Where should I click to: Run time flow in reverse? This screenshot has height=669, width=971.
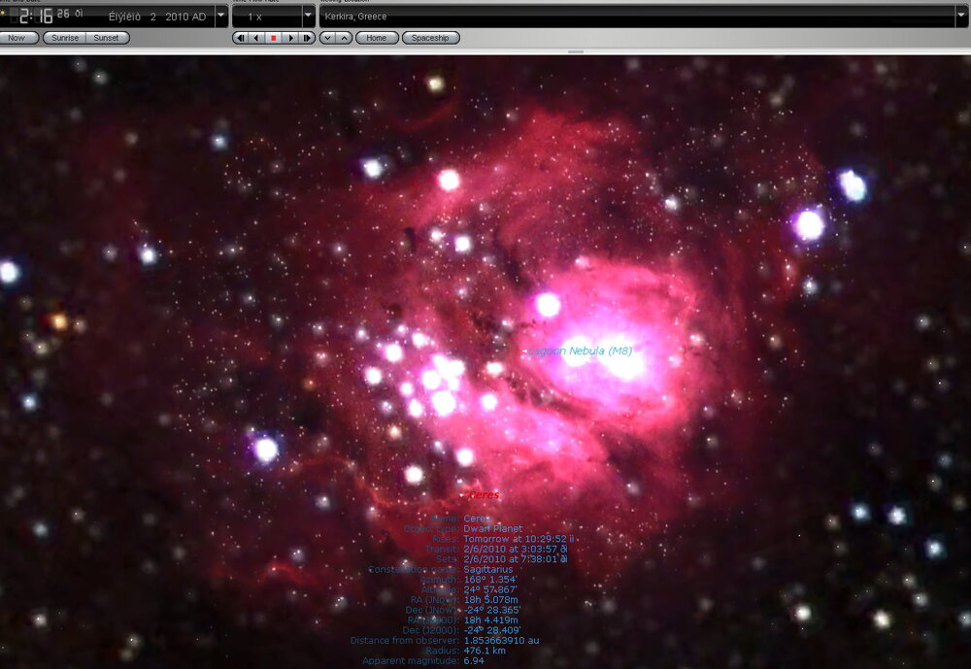click(x=257, y=38)
